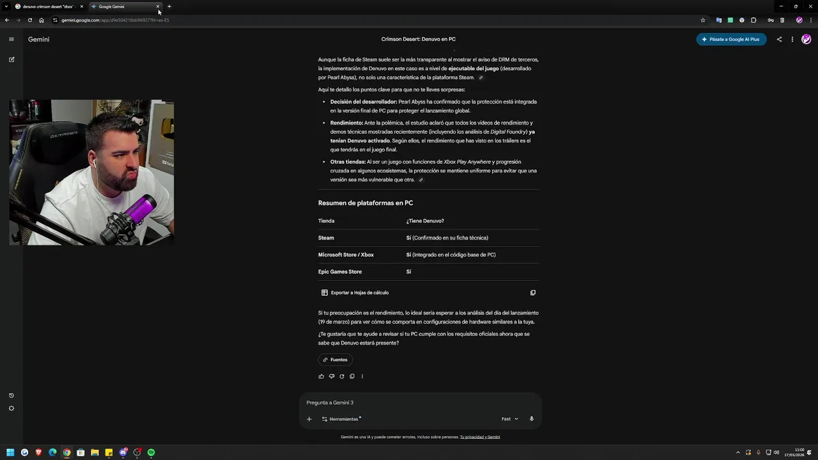Click source link icon after Steam platform paragraph
The width and height of the screenshot is (818, 460).
[481, 78]
